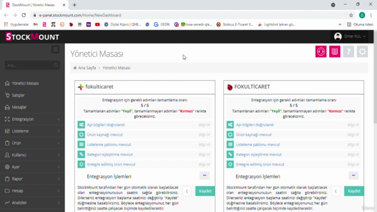Click Listeleme şablonu icon in fokulticaret card
377x212 pixels.
point(81,144)
